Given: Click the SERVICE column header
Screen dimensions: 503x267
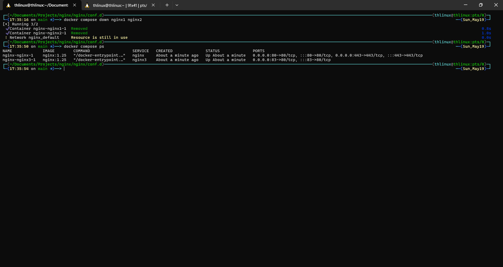Looking at the screenshot, I should coord(141,51).
